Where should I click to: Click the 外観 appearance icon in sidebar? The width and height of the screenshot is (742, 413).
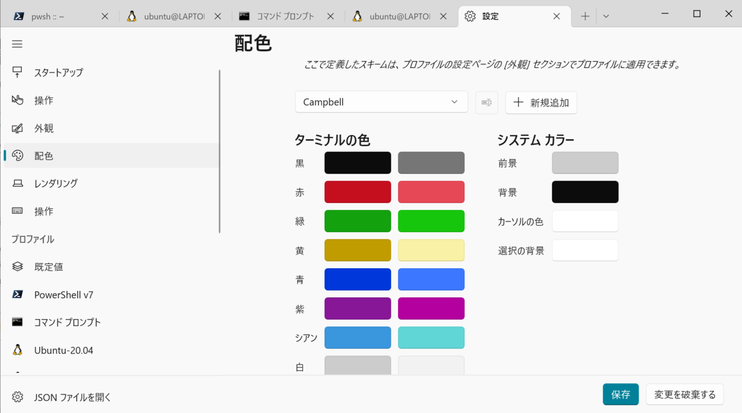pyautogui.click(x=17, y=128)
